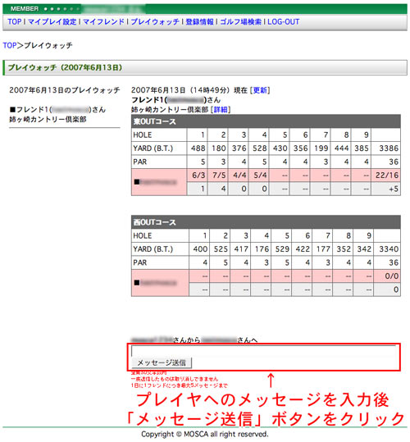Click the 西OUTコース table header

pos(266,222)
